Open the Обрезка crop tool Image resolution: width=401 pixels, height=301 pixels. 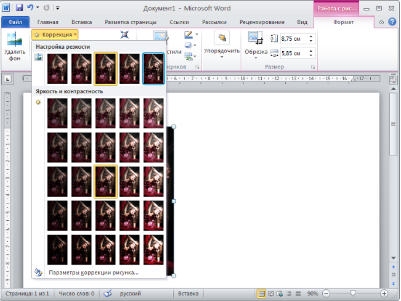tap(256, 39)
